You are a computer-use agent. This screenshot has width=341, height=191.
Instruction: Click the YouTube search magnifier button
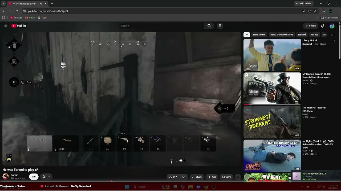(x=209, y=26)
